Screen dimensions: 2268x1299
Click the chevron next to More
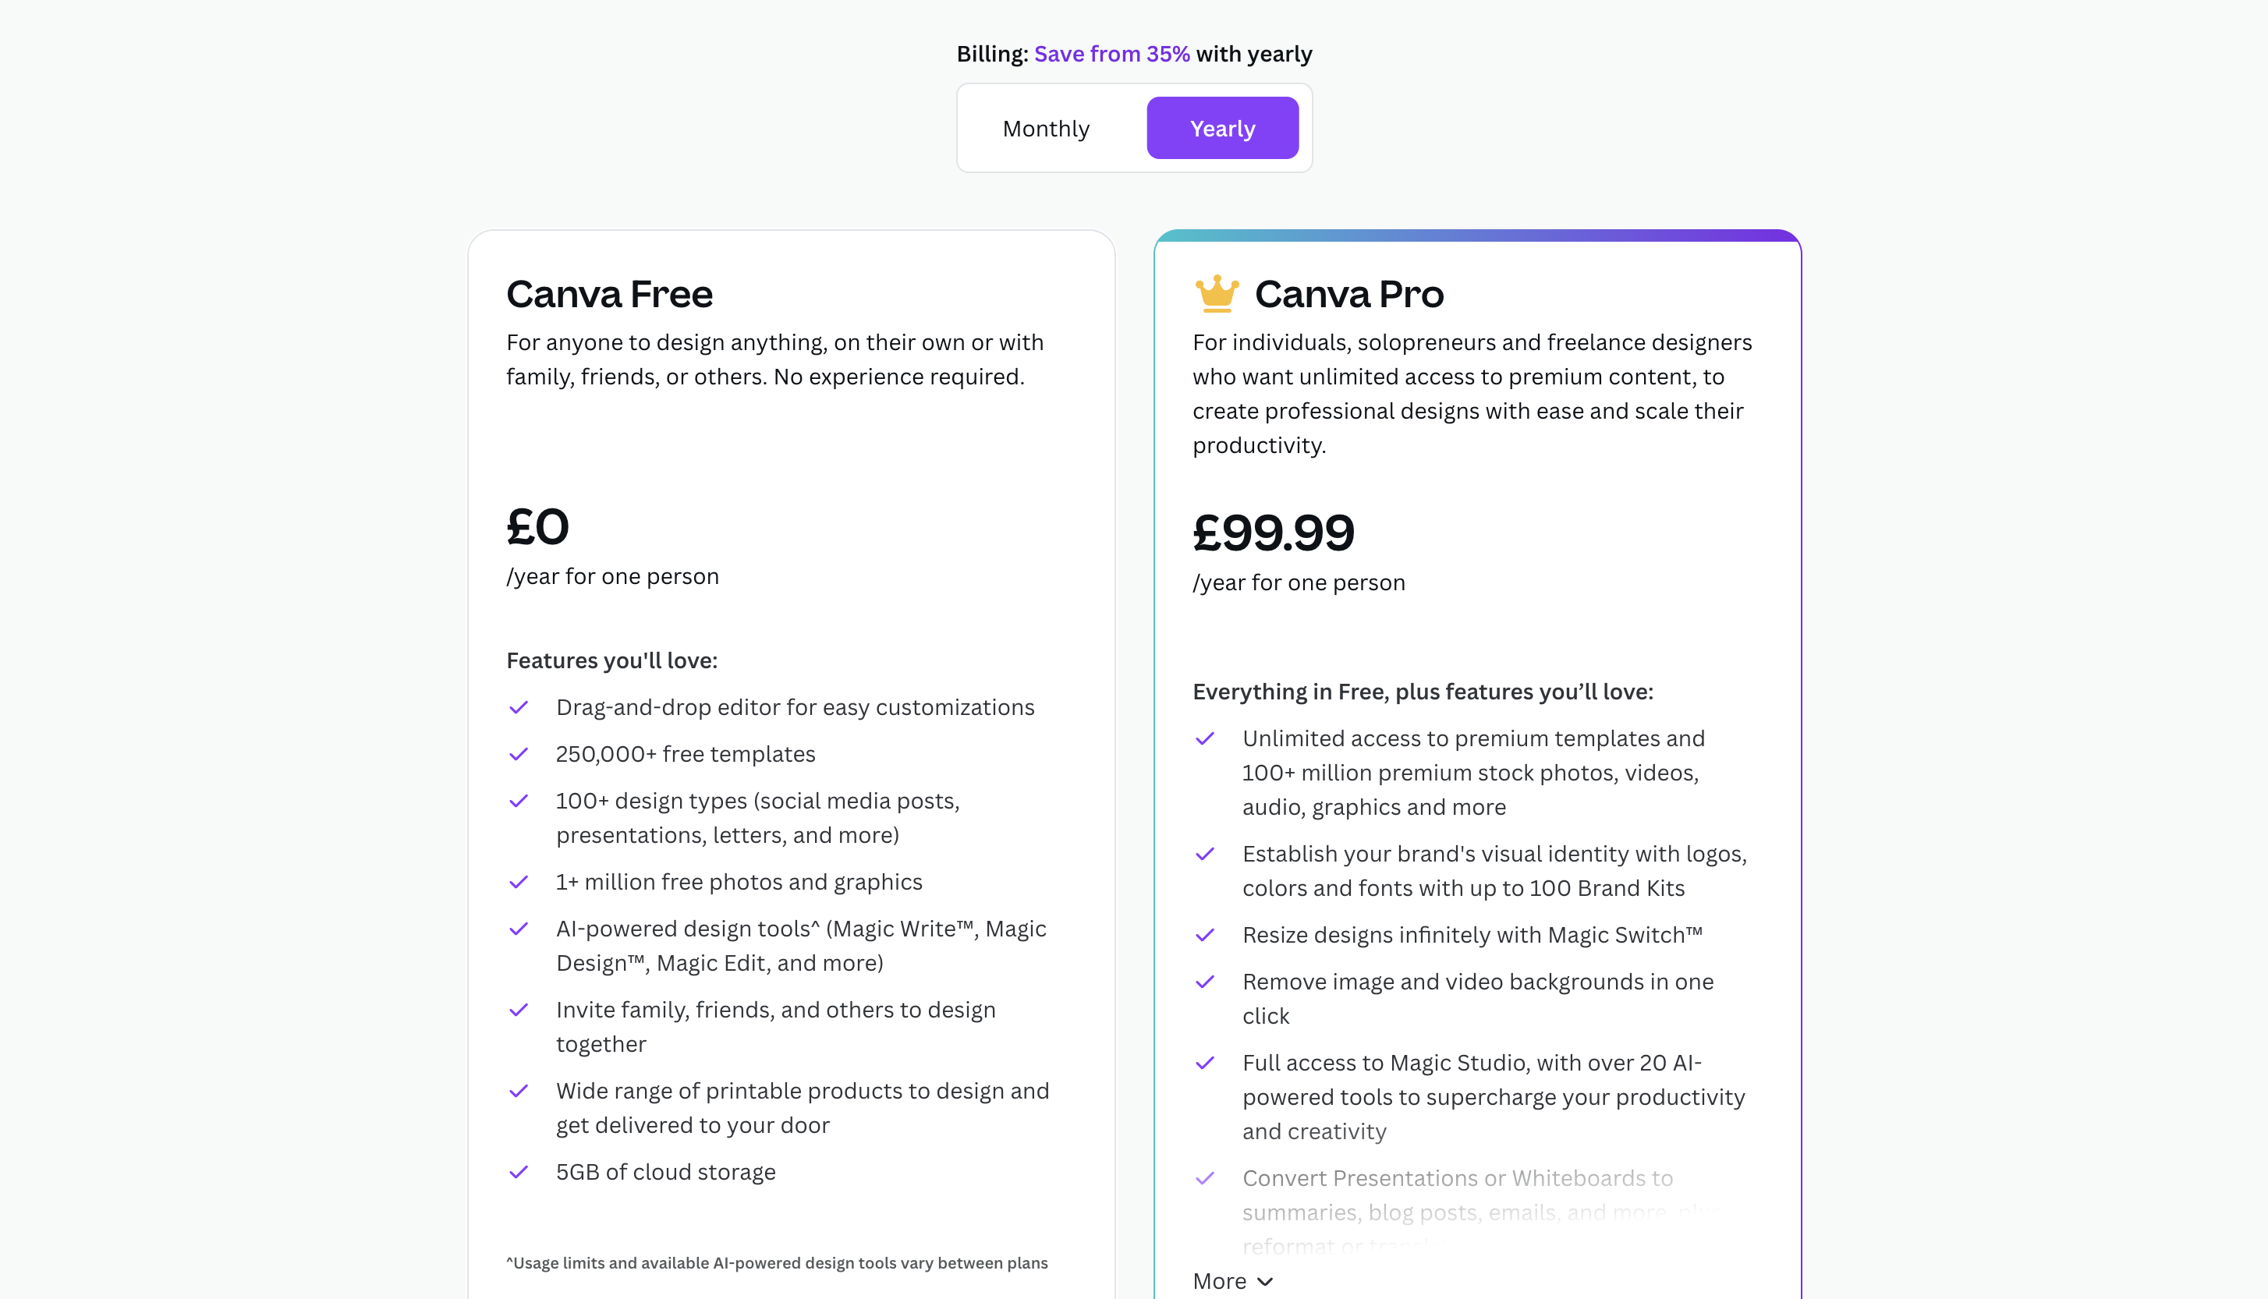[x=1265, y=1282]
